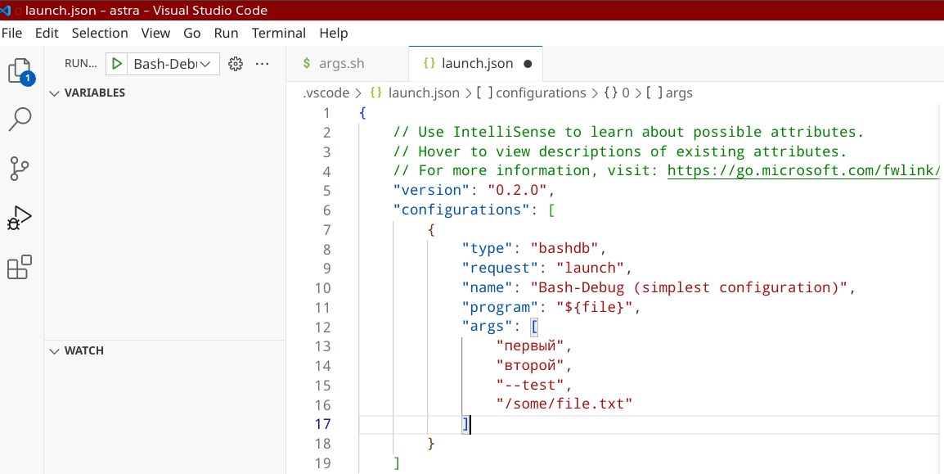
Task: Open the Explorer view in activity bar
Action: point(20,72)
